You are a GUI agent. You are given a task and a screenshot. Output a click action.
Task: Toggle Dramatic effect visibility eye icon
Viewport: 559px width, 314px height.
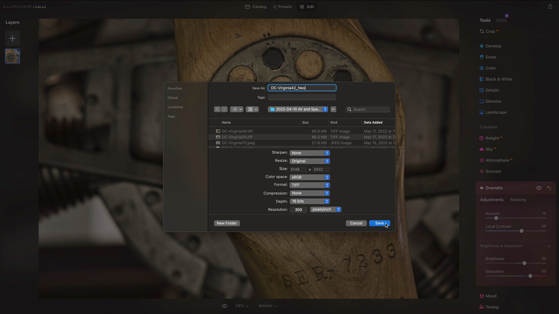[539, 188]
